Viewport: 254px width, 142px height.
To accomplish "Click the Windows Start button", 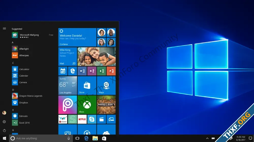I will click(x=4, y=138).
